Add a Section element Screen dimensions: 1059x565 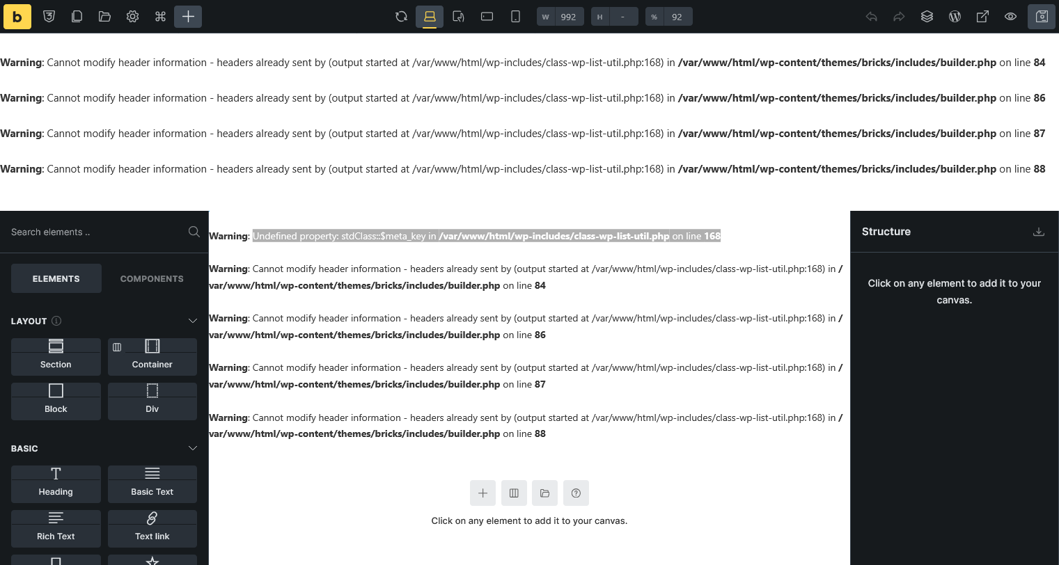click(x=56, y=356)
